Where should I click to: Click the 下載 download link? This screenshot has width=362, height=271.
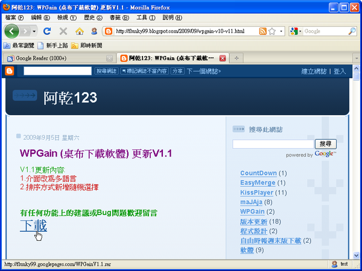pyautogui.click(x=33, y=226)
